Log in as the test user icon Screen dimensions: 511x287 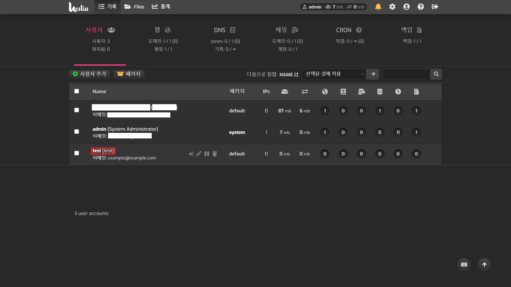pyautogui.click(x=191, y=154)
